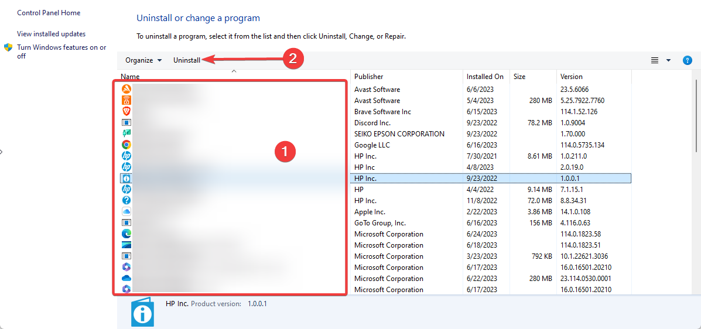
Task: Click the blue info icon in the highlighted HP row
Action: pos(126,178)
